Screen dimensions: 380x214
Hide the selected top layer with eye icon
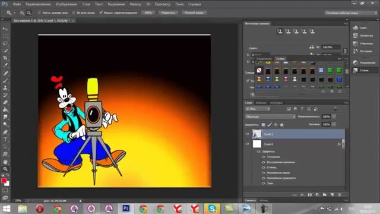pyautogui.click(x=247, y=134)
